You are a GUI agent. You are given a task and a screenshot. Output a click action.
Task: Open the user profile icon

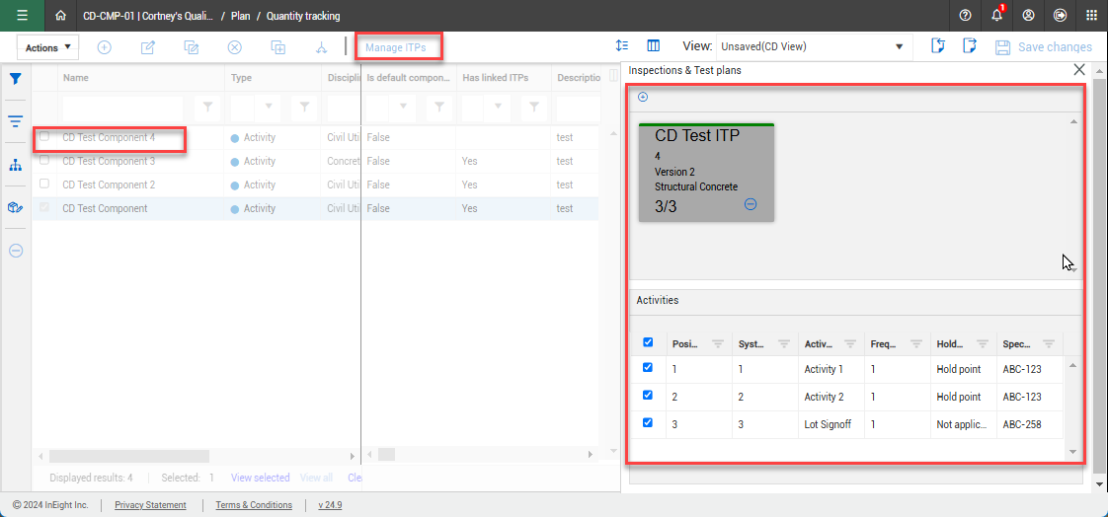pyautogui.click(x=1028, y=16)
